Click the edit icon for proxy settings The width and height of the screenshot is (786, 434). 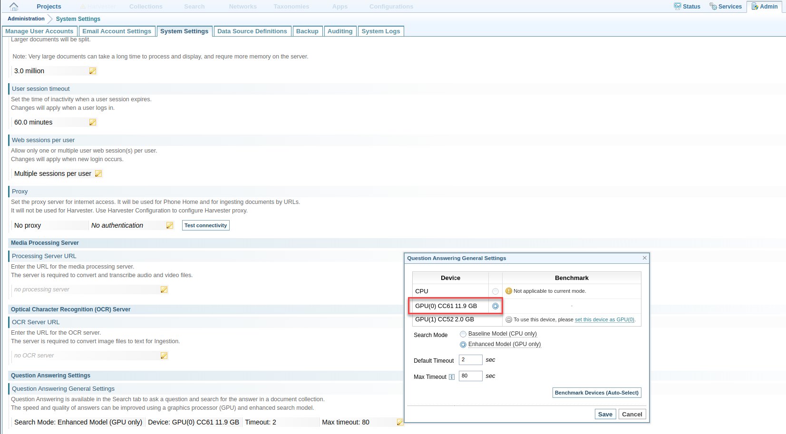coord(170,225)
